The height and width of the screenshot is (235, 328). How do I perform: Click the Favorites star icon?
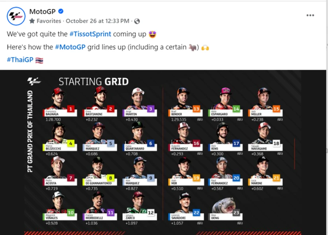pos(32,21)
